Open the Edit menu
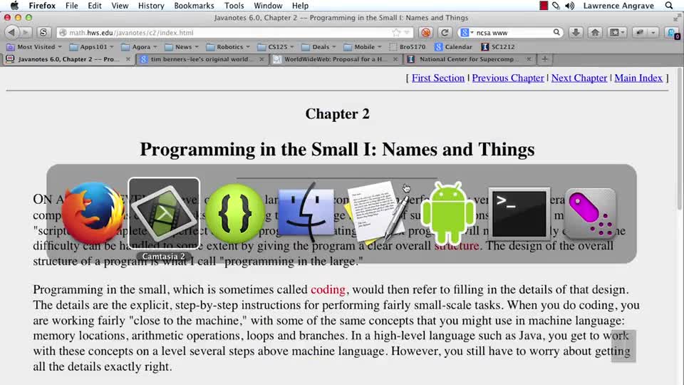Image resolution: width=684 pixels, height=385 pixels. click(x=95, y=6)
